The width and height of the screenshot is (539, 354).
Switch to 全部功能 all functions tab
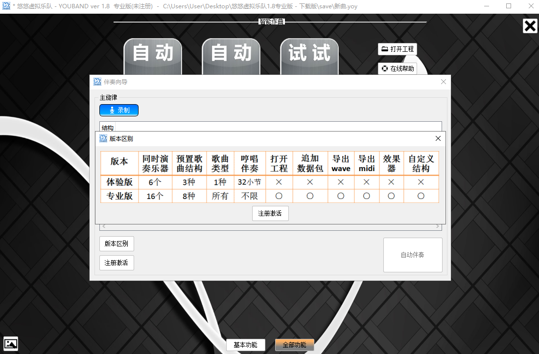(295, 345)
